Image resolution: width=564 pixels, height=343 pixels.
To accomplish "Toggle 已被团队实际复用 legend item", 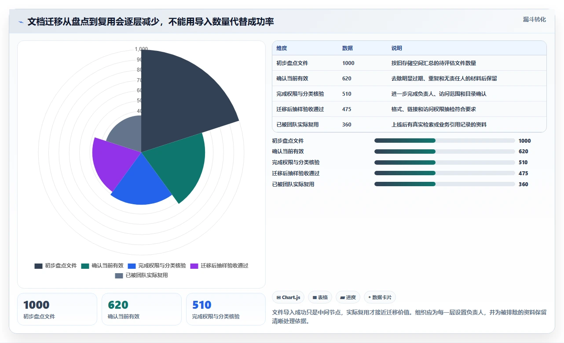I will coord(141,275).
